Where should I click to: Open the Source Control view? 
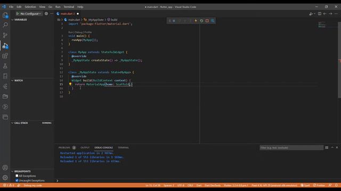pos(5,35)
